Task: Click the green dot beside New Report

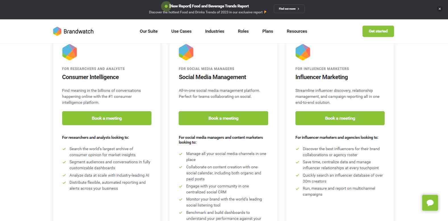Action: (x=166, y=6)
